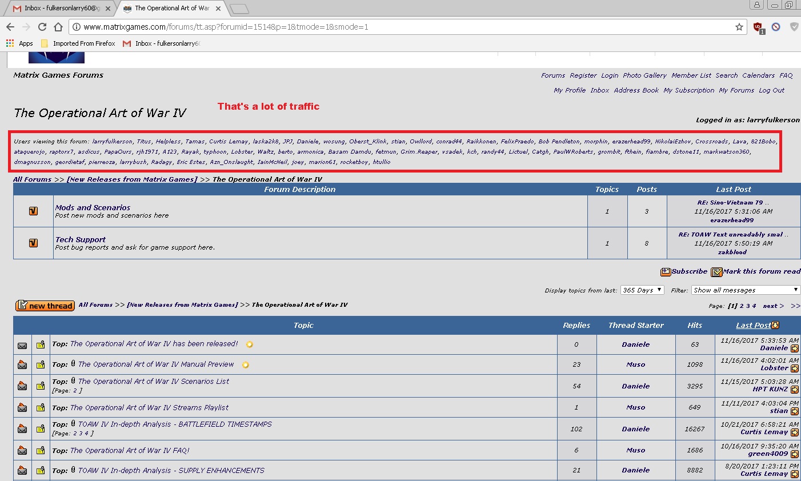Close the Inbox Gmail tab
Screen dimensions: 801x481
[108, 9]
